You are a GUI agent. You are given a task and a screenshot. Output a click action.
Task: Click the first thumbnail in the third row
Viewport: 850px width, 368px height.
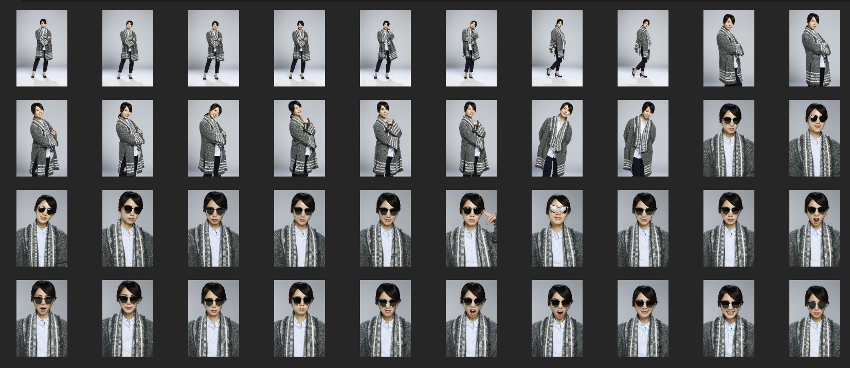point(42,228)
